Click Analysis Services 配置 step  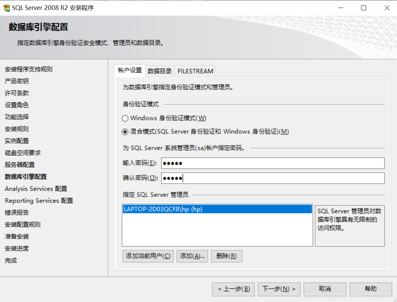36,189
